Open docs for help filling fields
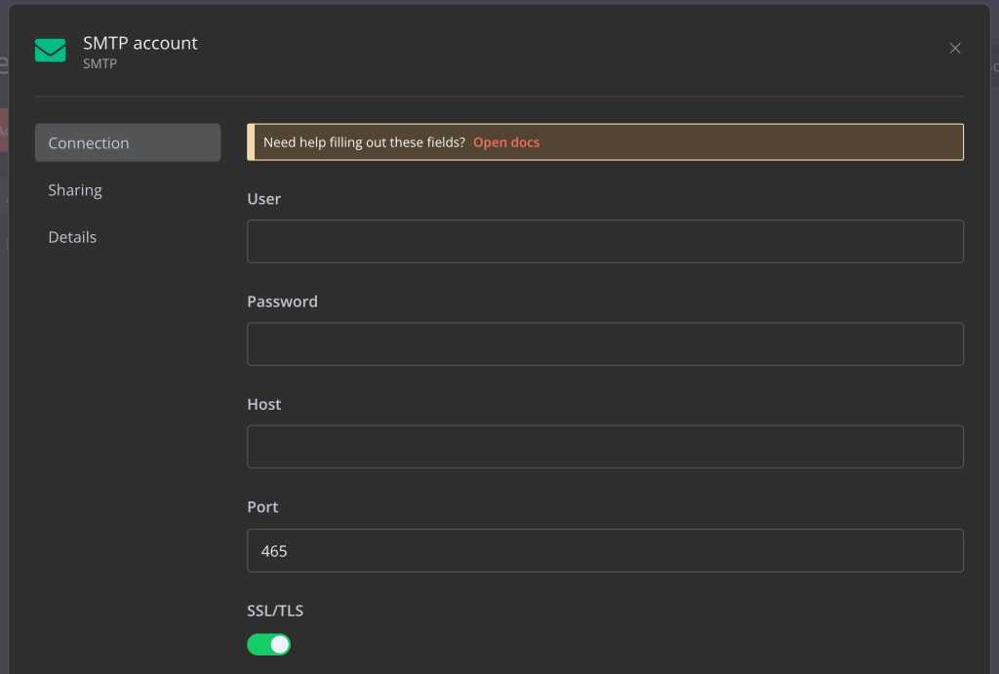This screenshot has width=999, height=674. coord(506,141)
